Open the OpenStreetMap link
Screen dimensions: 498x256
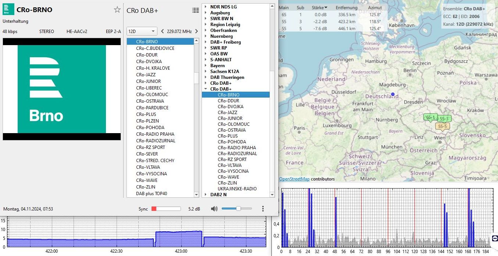[x=294, y=179]
